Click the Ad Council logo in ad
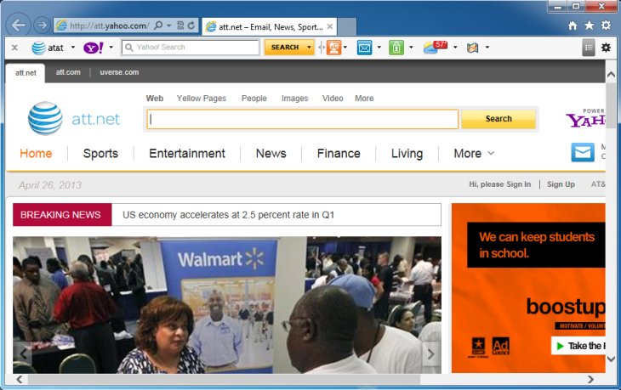621x390 pixels. click(x=500, y=346)
